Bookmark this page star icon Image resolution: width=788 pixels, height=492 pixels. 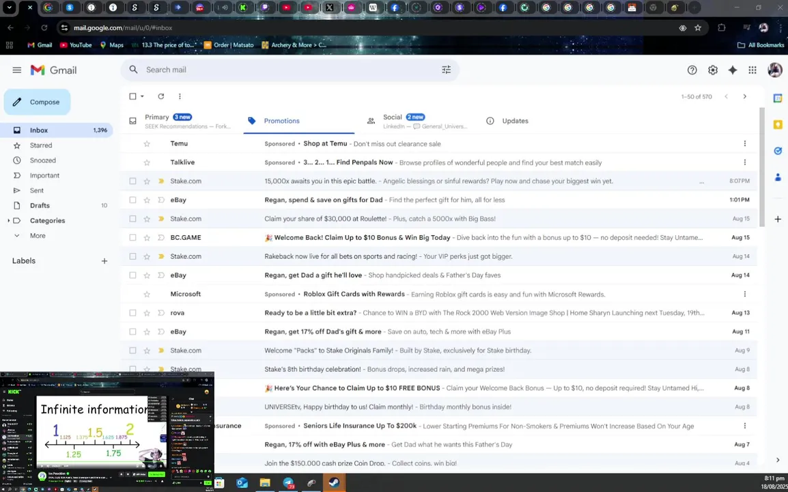click(698, 28)
